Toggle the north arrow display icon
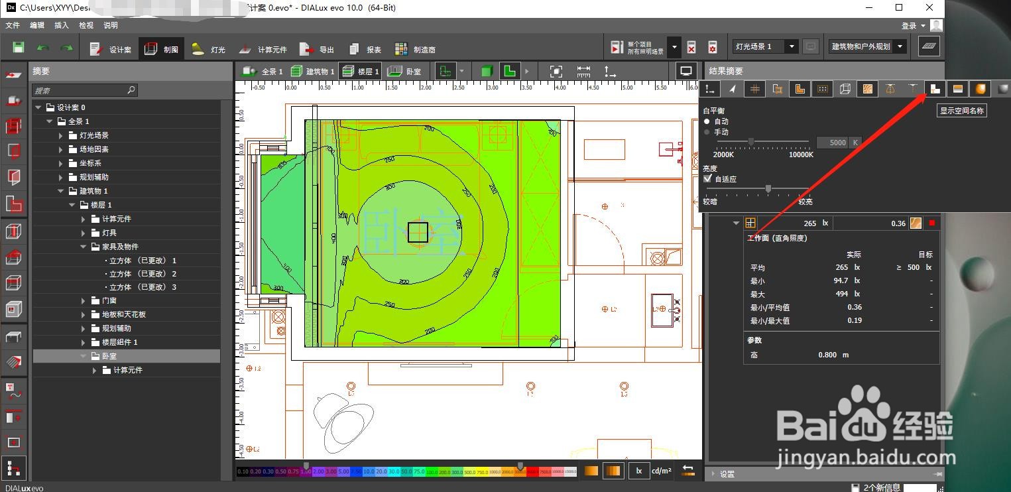The width and height of the screenshot is (1011, 492). point(732,89)
